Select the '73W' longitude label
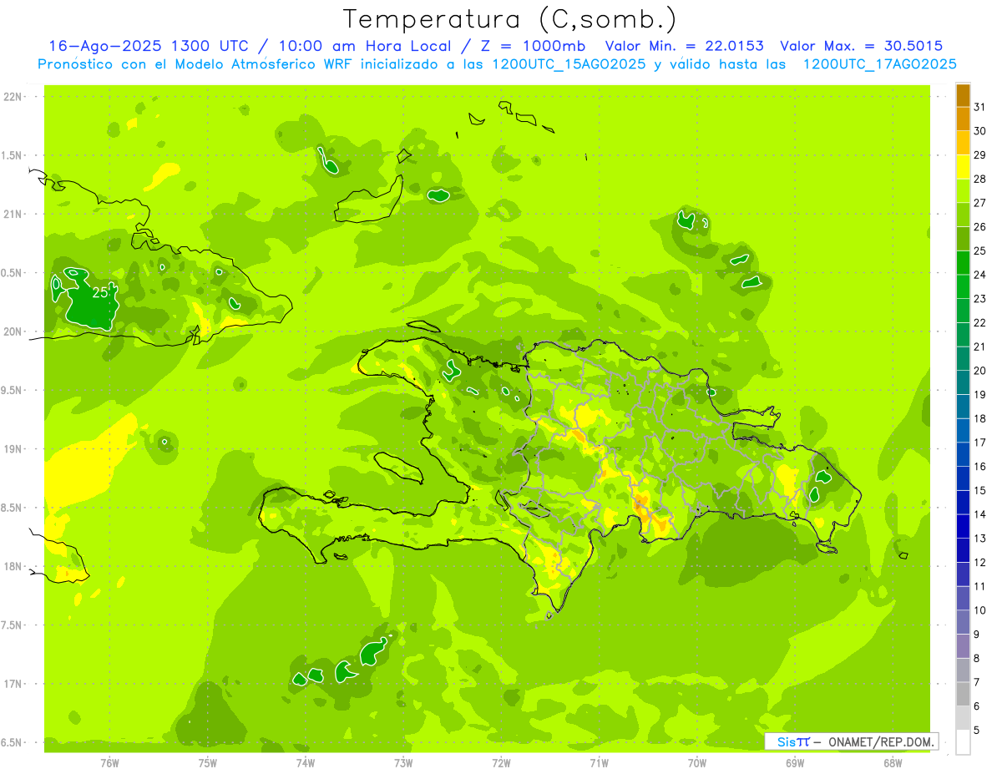 (403, 763)
